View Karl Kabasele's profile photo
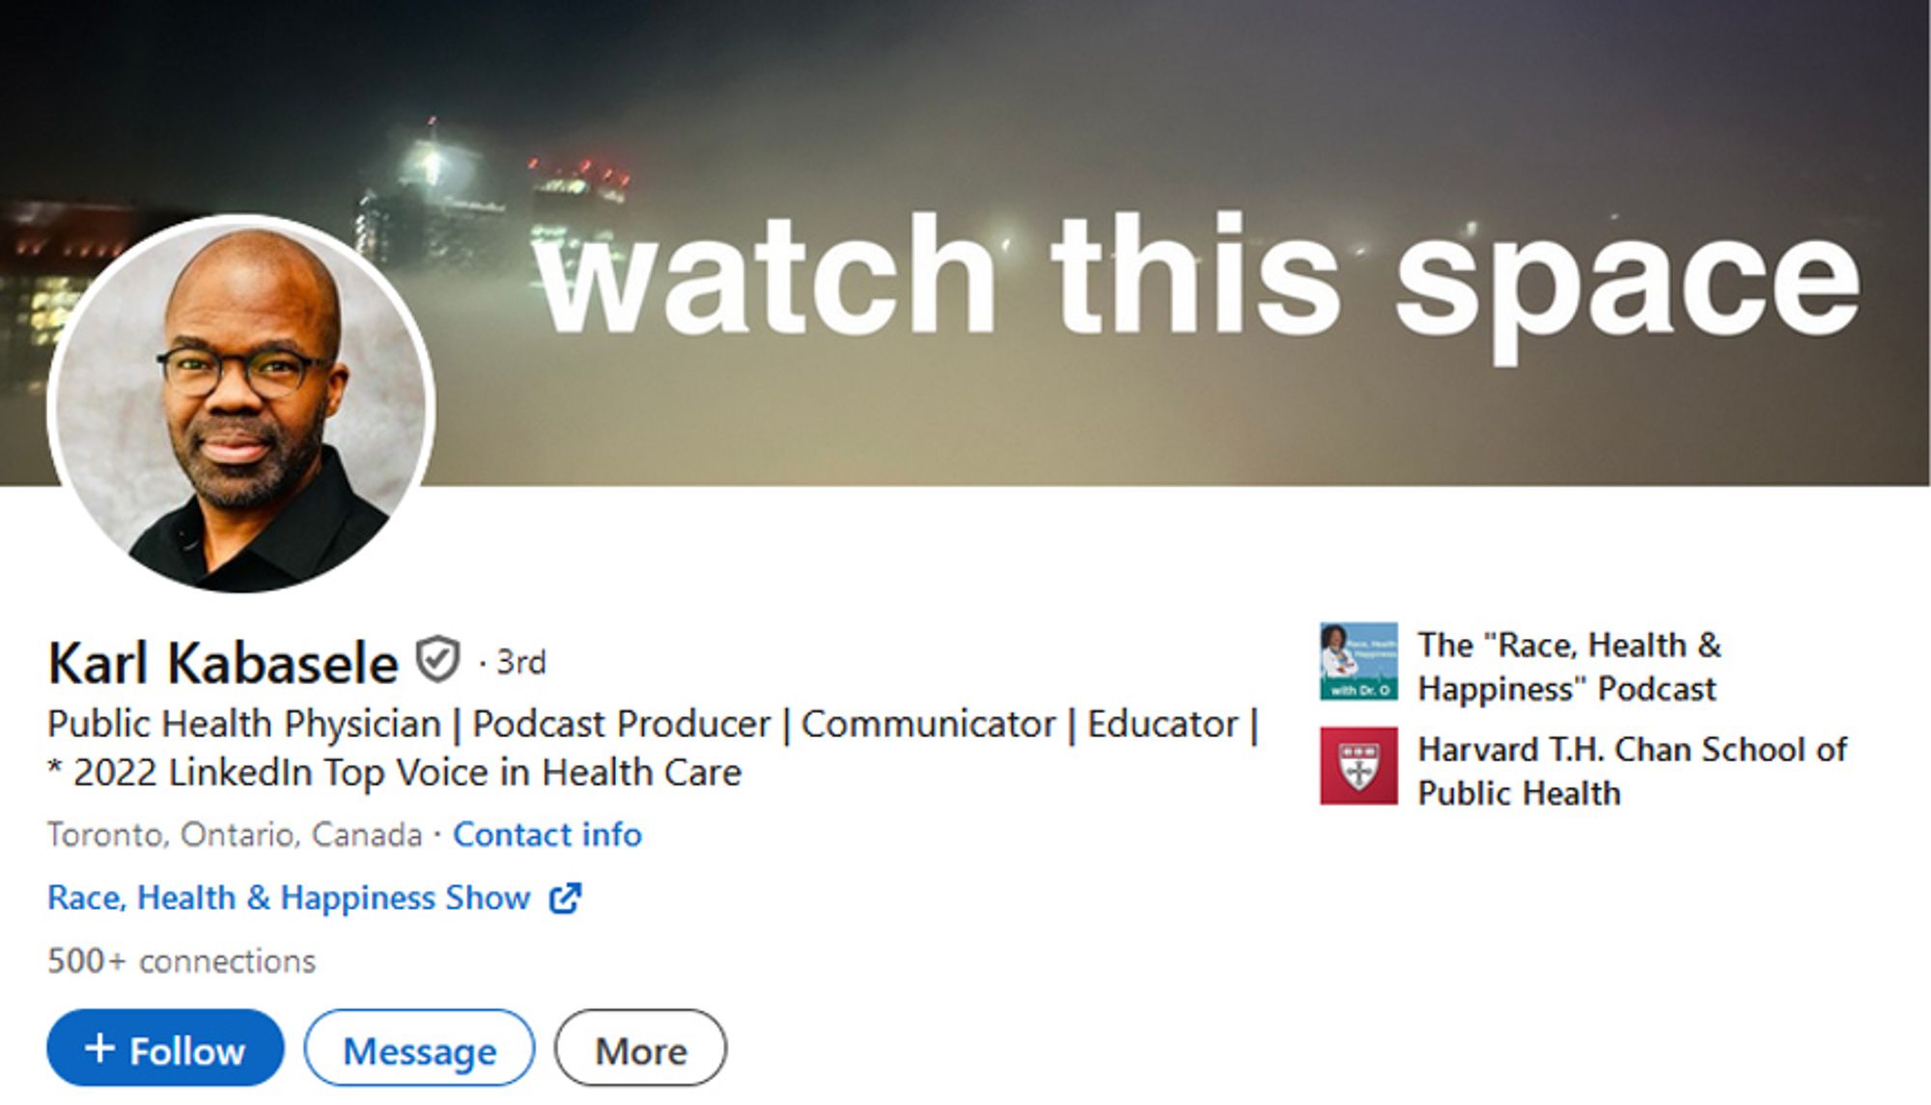Image resolution: width=1931 pixels, height=1105 pixels. pos(240,405)
